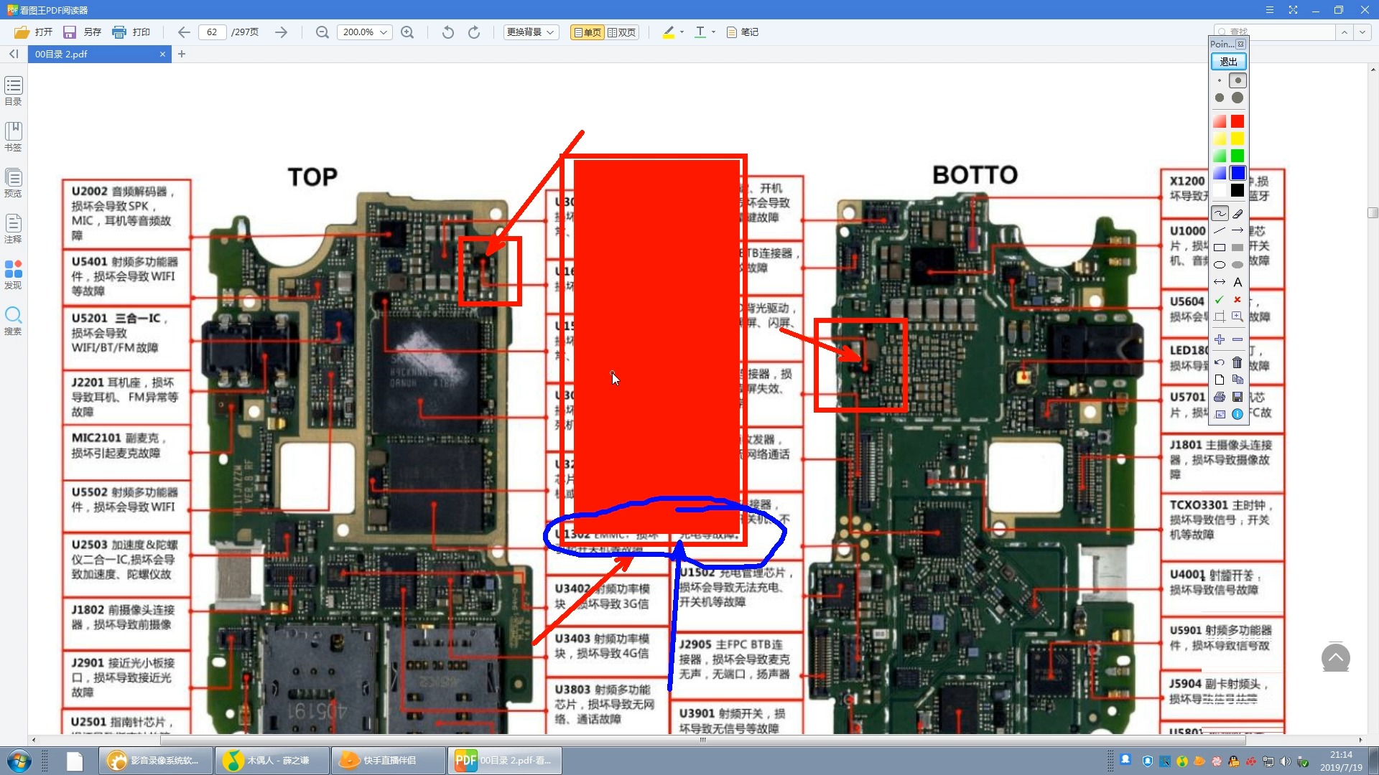Select the red cross stamp

(x=1238, y=299)
